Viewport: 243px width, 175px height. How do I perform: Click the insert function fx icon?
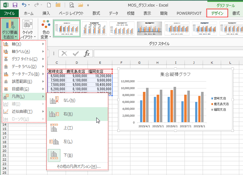[87, 53]
